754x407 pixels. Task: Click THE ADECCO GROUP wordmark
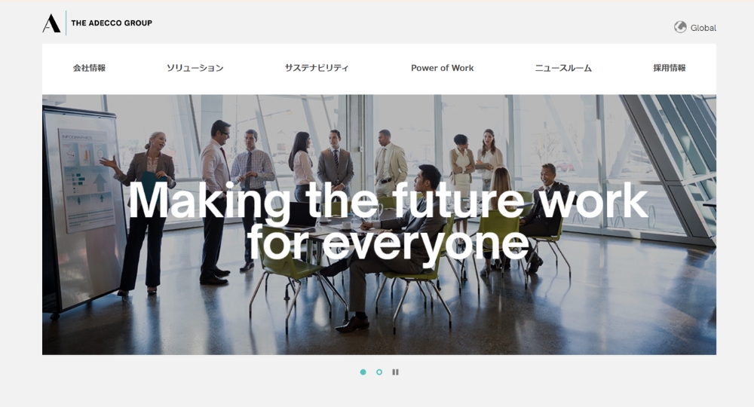[x=112, y=23]
